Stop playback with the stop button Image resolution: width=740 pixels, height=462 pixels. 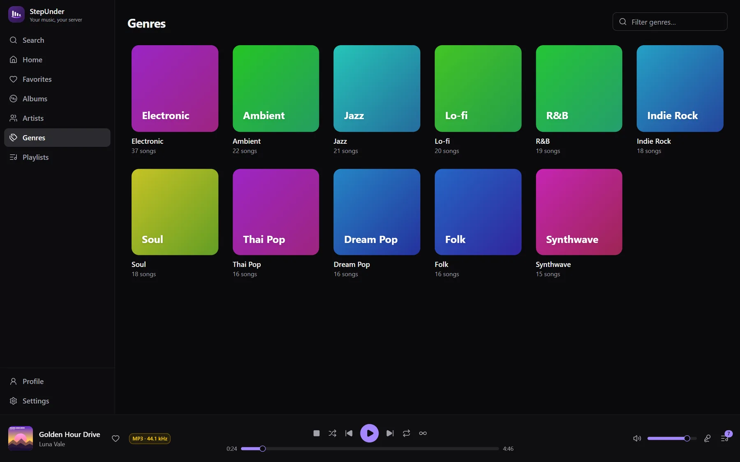[316, 433]
